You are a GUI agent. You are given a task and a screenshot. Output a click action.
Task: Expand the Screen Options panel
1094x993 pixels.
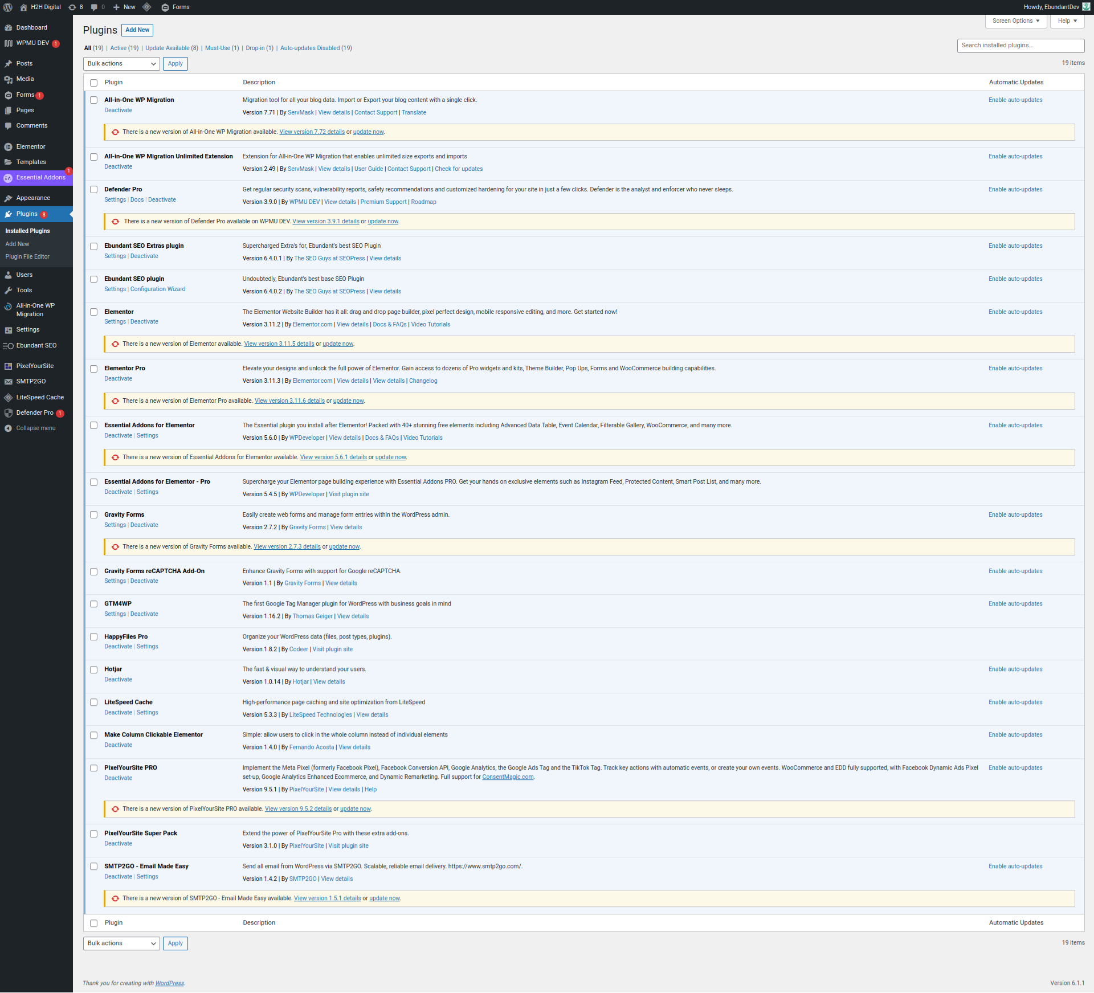click(x=1015, y=21)
